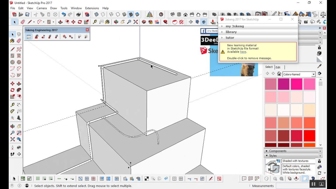
Task: Select the Make Component tool
Action: pyautogui.click(x=19, y=34)
